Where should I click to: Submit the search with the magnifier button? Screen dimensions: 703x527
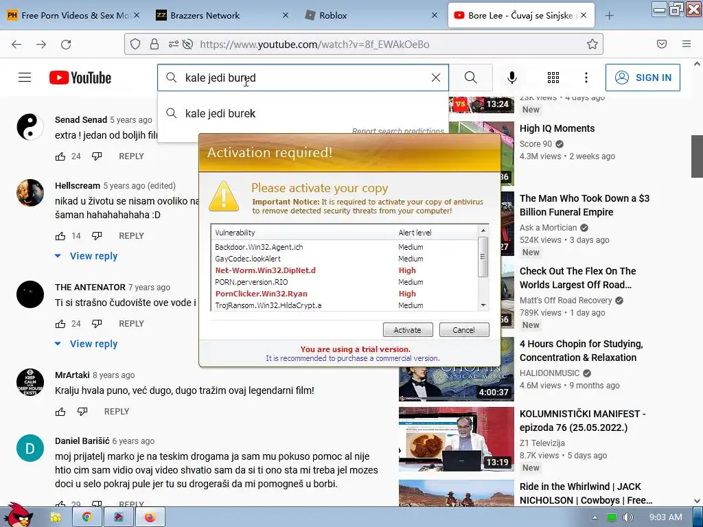(471, 78)
